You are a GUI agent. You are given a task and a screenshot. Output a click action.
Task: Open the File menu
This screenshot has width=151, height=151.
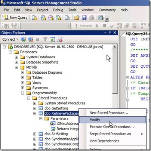6,10
